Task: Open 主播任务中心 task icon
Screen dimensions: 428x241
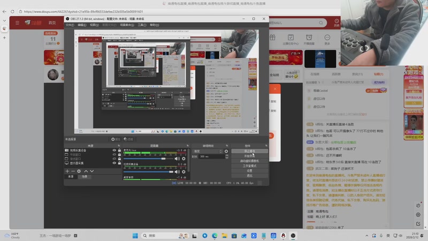Action: pyautogui.click(x=291, y=37)
